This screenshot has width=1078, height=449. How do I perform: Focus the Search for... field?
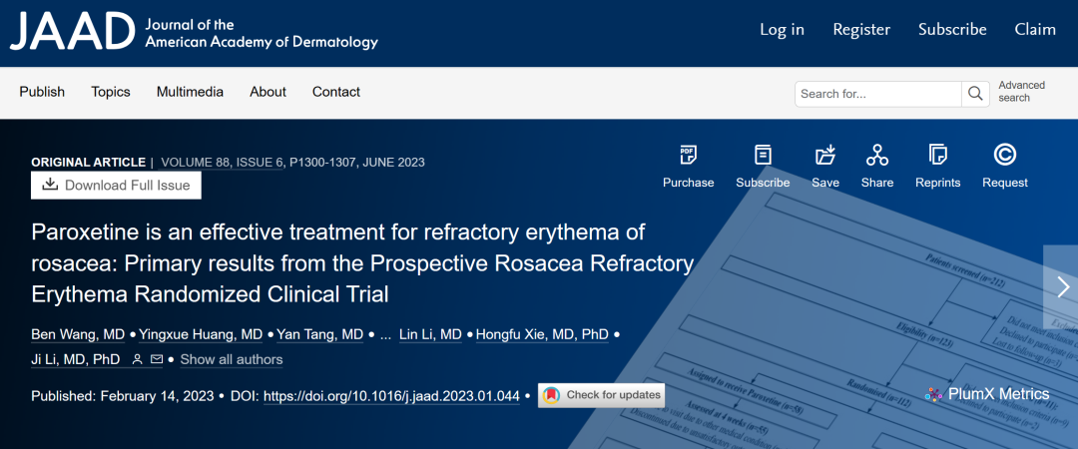pos(878,94)
